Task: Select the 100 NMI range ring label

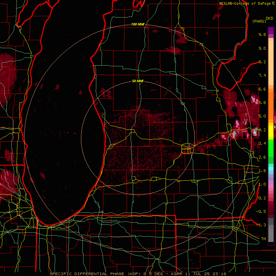Action: [x=137, y=24]
